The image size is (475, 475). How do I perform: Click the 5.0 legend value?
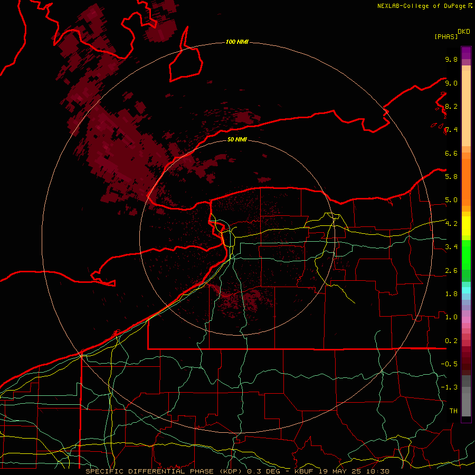[451, 200]
